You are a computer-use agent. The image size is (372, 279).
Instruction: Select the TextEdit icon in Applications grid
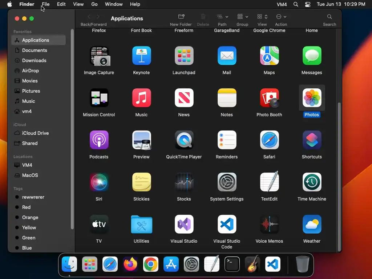coord(269,182)
